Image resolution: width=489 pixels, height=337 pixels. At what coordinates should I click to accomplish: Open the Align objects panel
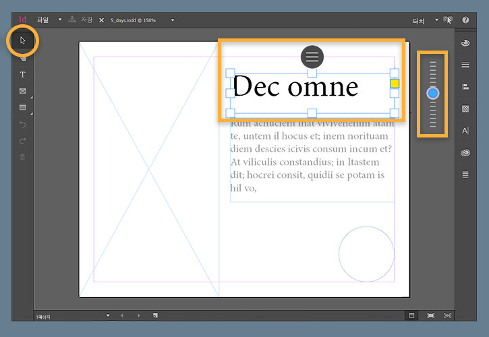465,87
